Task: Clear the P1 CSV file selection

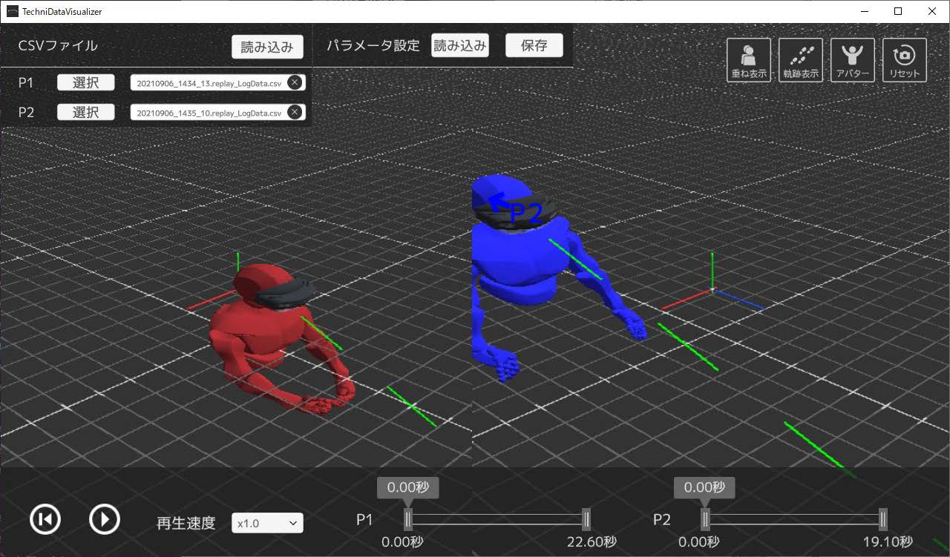Action: (295, 82)
